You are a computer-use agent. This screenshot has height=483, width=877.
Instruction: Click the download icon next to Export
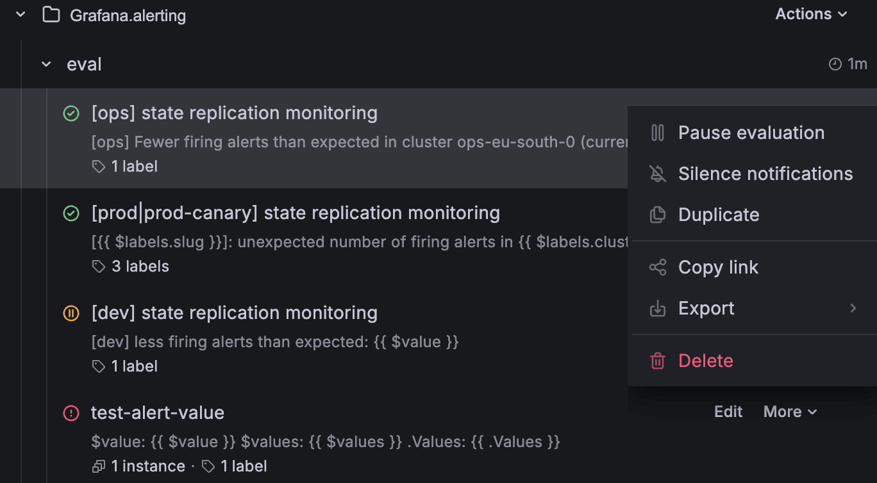tap(657, 308)
